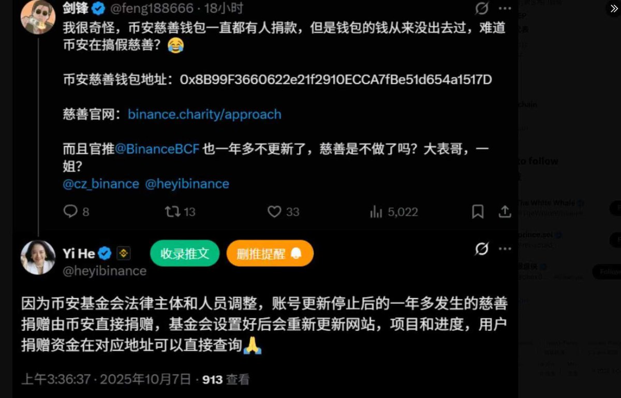Click Binance affiliate badge next to Yi He

coord(123,253)
